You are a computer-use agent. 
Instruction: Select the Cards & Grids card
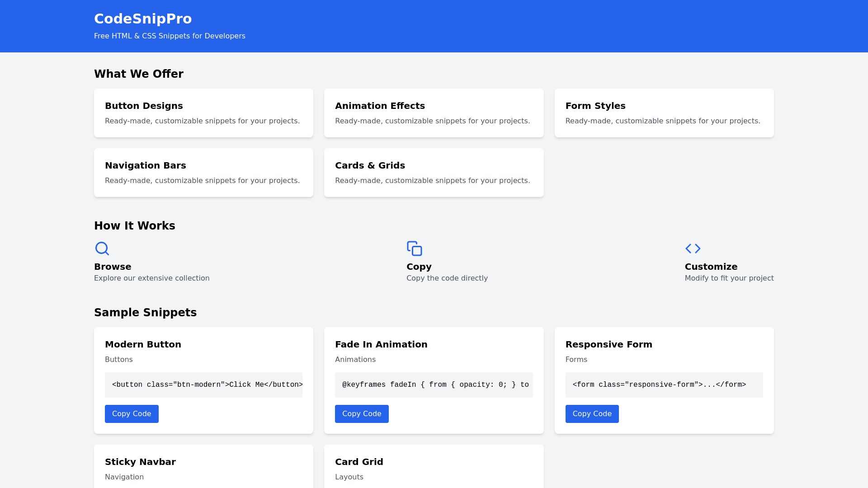[x=434, y=173]
